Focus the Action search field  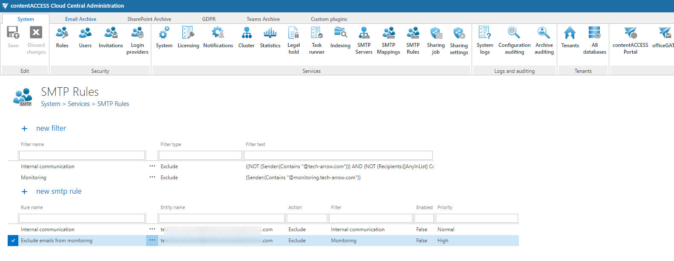[x=307, y=218]
